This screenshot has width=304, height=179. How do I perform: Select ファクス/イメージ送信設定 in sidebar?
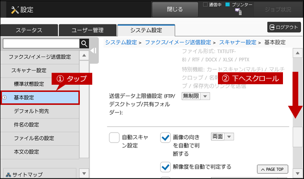40,57
